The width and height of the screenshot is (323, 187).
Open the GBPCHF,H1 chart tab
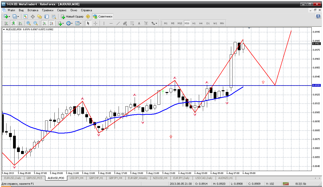96,178
